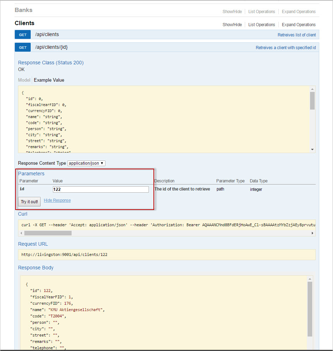333x351 pixels.
Task: Click the id parameter value field
Action: (101, 189)
